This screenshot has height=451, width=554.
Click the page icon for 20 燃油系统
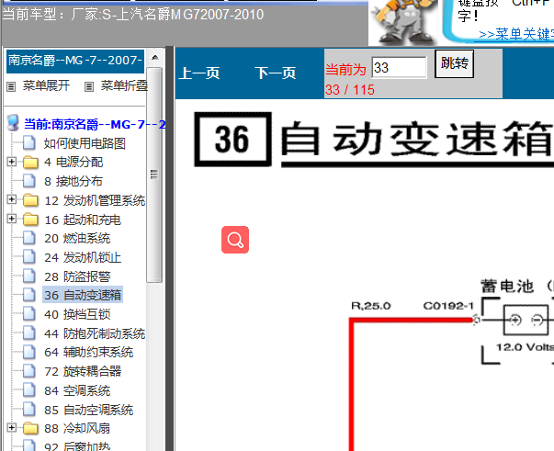29,239
